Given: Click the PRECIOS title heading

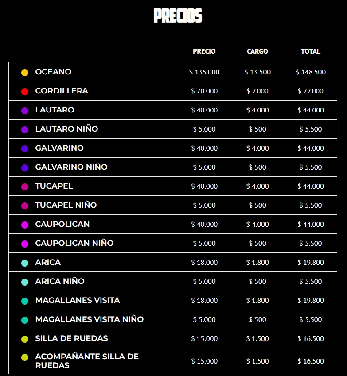Looking at the screenshot, I should click(x=178, y=16).
